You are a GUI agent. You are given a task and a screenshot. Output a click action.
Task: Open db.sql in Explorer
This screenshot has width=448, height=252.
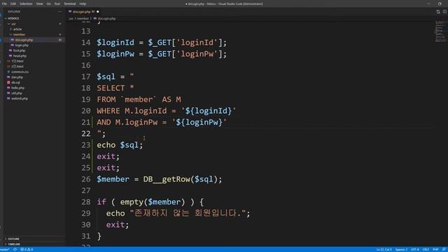[x=15, y=83]
